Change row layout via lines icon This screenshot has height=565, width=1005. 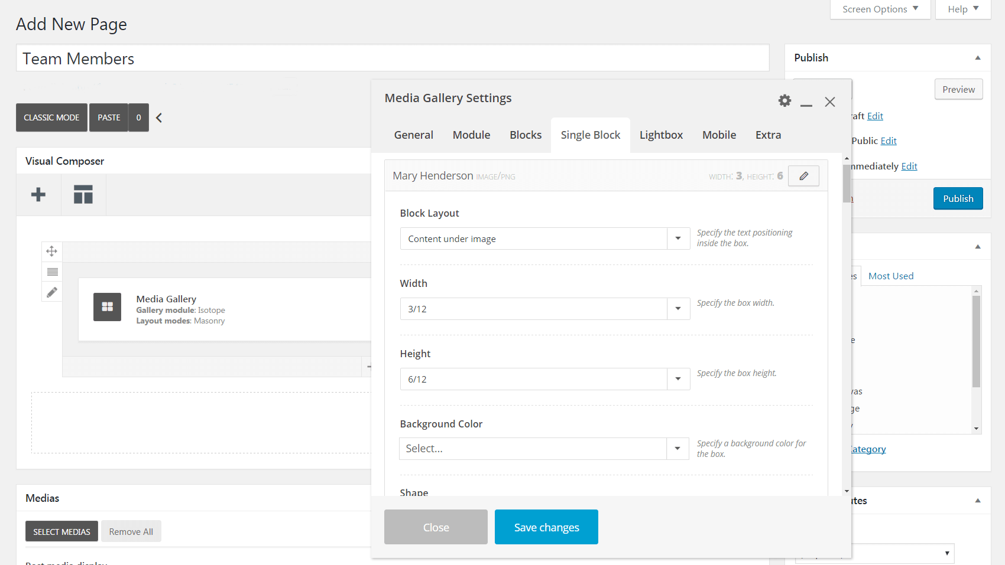(52, 272)
